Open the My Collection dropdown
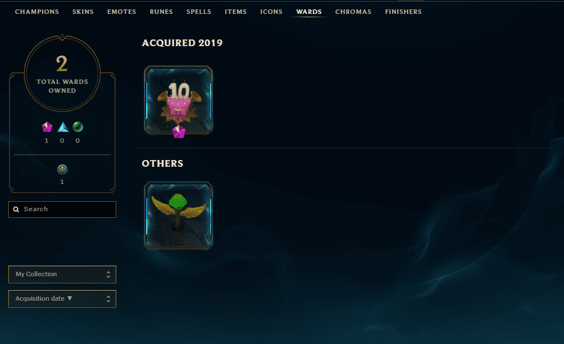 click(62, 275)
